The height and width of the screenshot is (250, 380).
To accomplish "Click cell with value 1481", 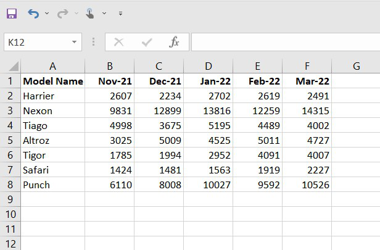I will click(x=159, y=170).
